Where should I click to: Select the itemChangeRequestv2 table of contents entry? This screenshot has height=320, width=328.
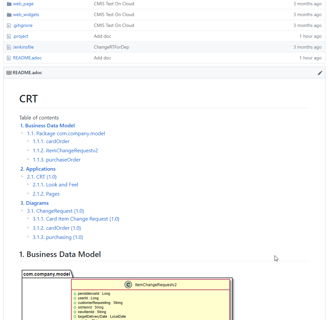click(65, 150)
